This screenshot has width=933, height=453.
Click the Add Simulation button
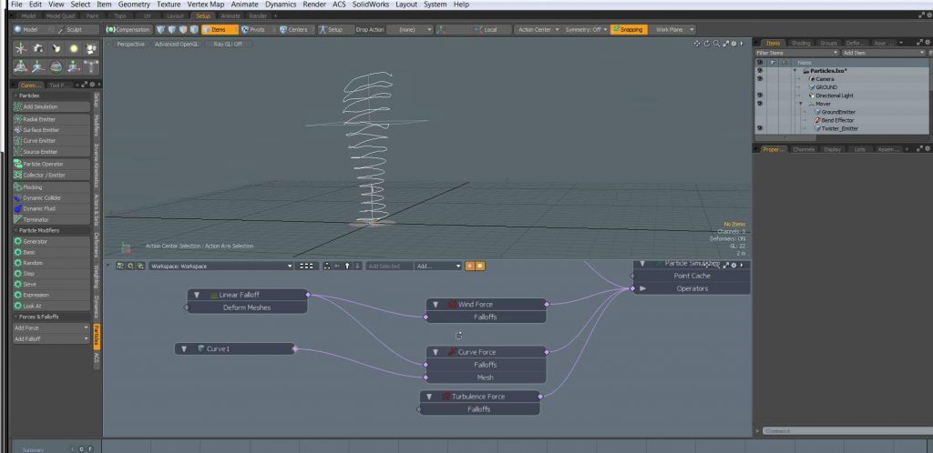pyautogui.click(x=51, y=106)
